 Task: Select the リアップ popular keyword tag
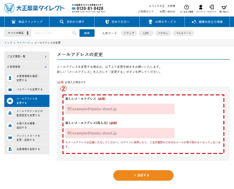click(x=129, y=33)
